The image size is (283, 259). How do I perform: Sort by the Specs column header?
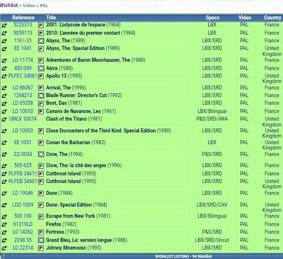(212, 18)
